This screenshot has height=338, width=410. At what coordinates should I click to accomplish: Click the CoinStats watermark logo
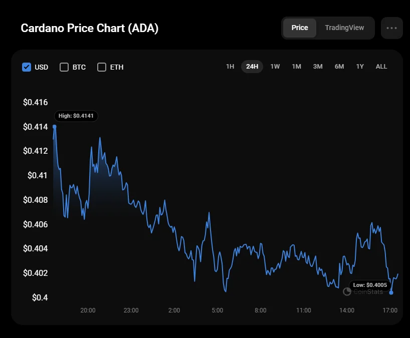click(x=347, y=291)
